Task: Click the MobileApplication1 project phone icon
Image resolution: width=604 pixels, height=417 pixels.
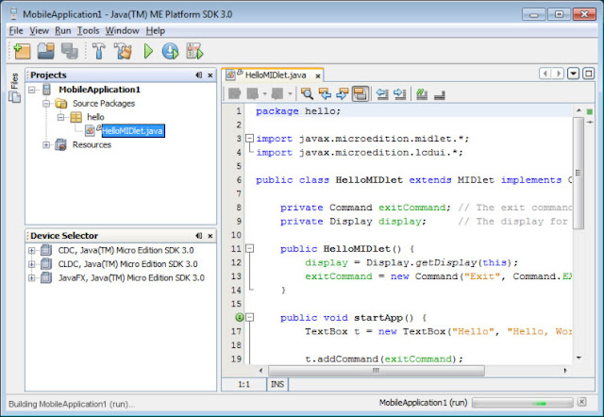Action: 46,90
